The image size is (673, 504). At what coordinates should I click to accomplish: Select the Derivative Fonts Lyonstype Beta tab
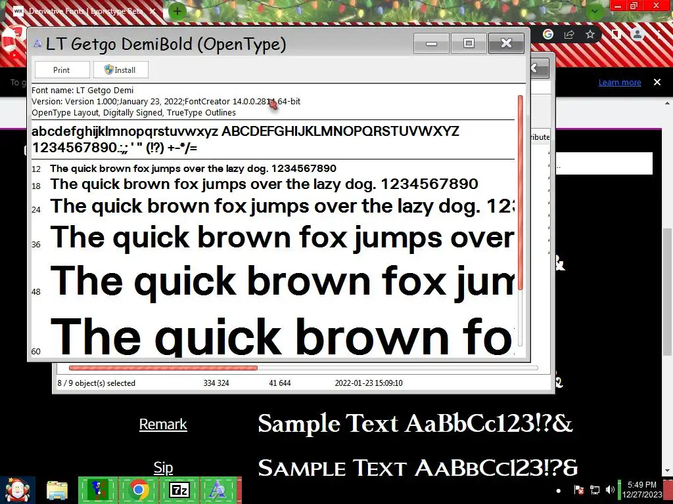pyautogui.click(x=85, y=11)
